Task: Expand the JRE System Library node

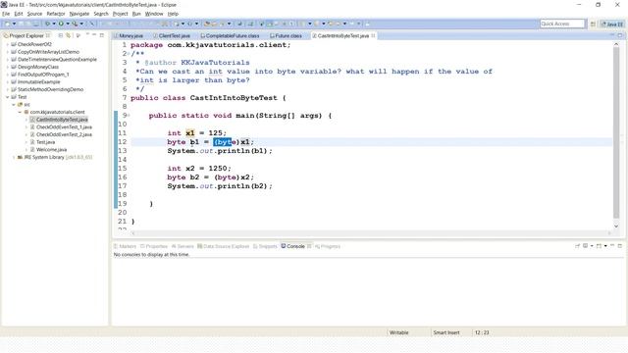Action: (14, 157)
